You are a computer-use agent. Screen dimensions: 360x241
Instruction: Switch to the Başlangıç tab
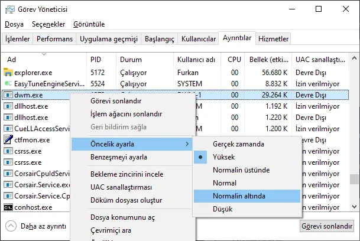pos(160,39)
